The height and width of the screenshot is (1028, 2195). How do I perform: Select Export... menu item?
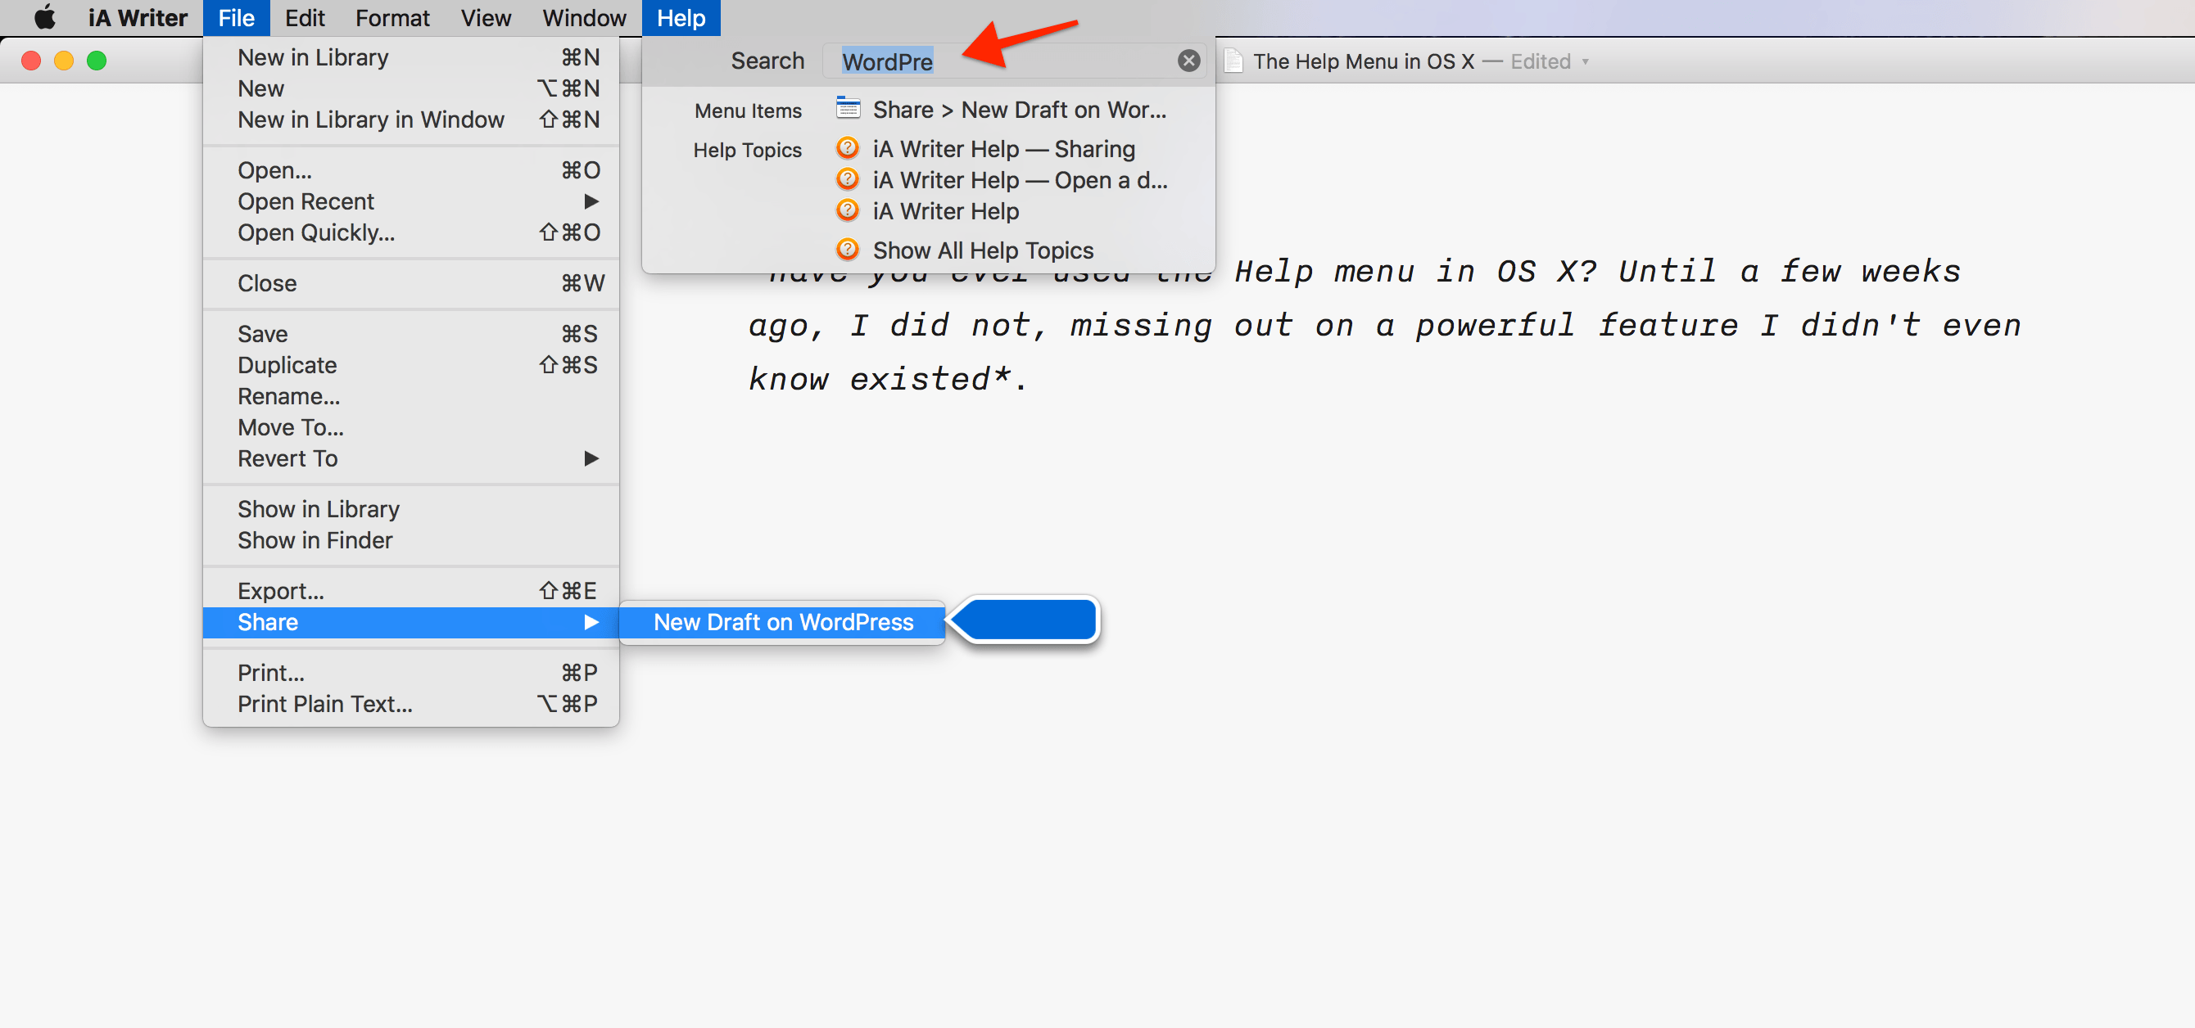[410, 591]
